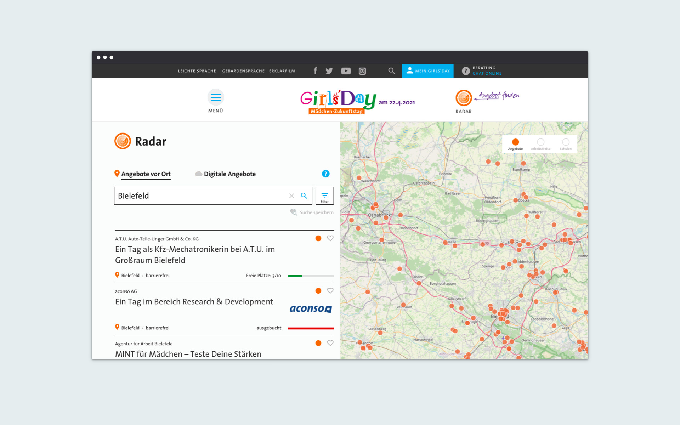Click map marker near Borgholzhausen

(x=419, y=283)
